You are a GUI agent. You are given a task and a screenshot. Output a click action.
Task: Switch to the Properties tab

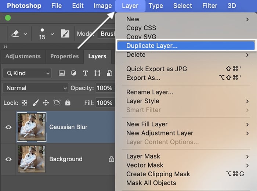click(x=64, y=56)
